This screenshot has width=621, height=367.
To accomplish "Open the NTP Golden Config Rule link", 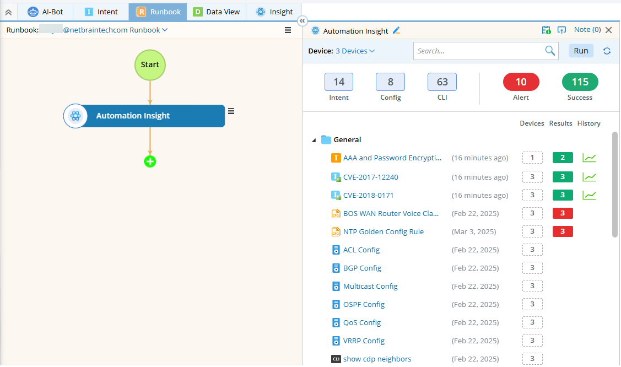I will tap(384, 231).
